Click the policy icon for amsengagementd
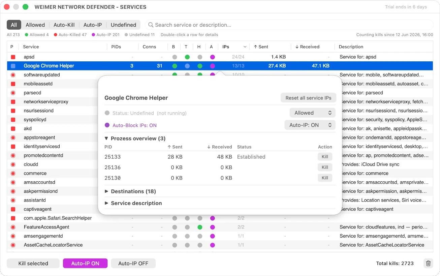The image size is (440, 276). tap(13, 236)
